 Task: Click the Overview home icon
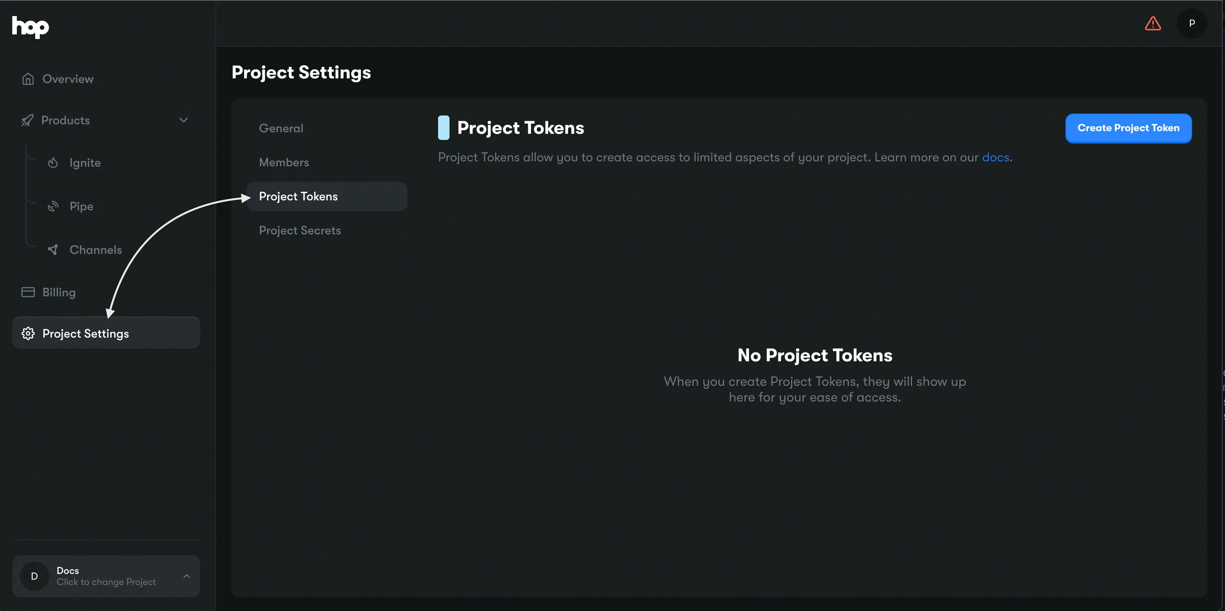coord(28,79)
